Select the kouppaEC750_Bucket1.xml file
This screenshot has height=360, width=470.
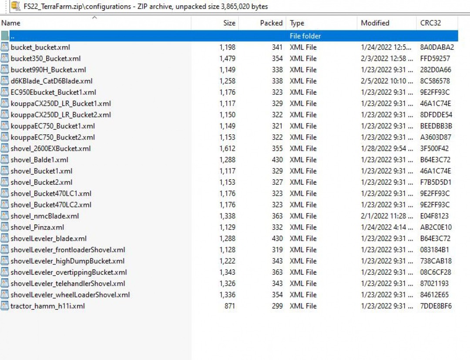click(x=53, y=126)
